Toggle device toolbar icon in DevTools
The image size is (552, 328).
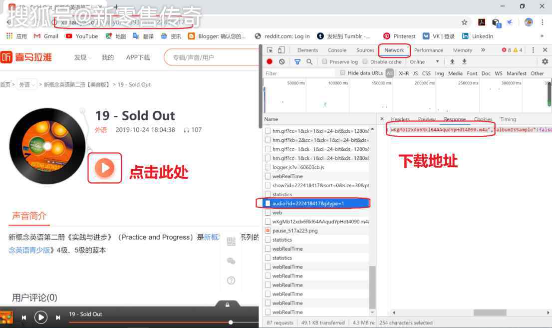[x=281, y=50]
